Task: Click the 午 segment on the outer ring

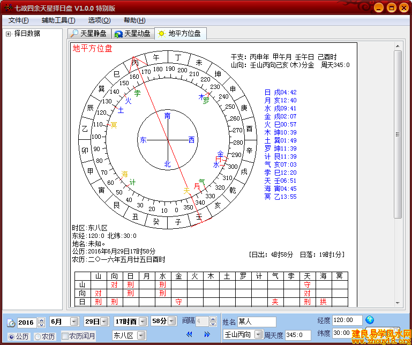Action: [x=156, y=57]
